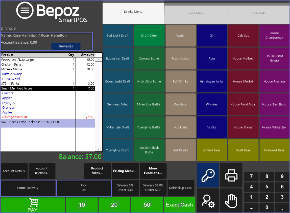Open the Bepoz hamburger menu icon
This screenshot has height=213, width=290.
(x=25, y=10)
